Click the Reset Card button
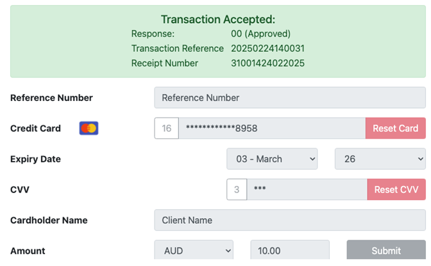The height and width of the screenshot is (266, 431). pyautogui.click(x=395, y=129)
